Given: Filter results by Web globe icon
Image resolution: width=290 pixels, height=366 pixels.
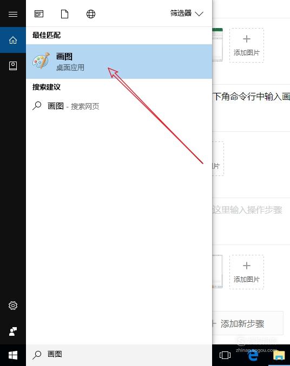Looking at the screenshot, I should click(91, 14).
